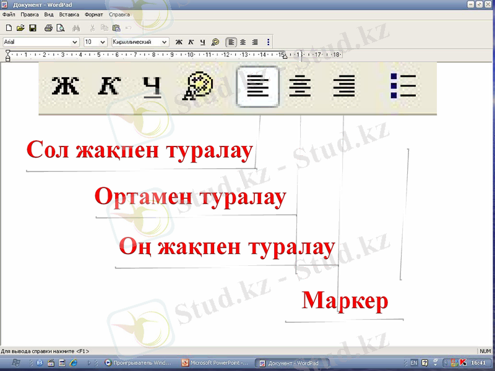The width and height of the screenshot is (495, 371).
Task: Select the Cut tool in the toolbar
Action: (92, 28)
